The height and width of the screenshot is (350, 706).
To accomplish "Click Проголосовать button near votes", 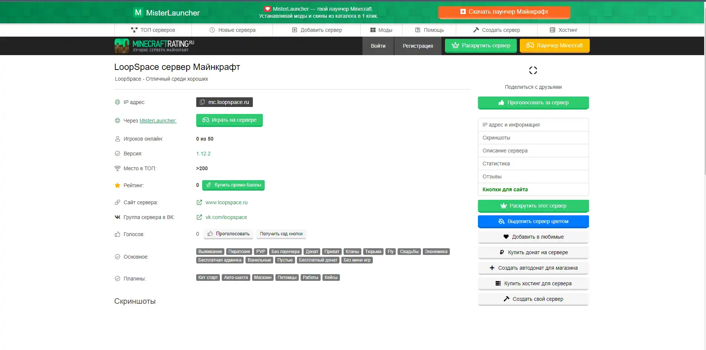I will [228, 234].
